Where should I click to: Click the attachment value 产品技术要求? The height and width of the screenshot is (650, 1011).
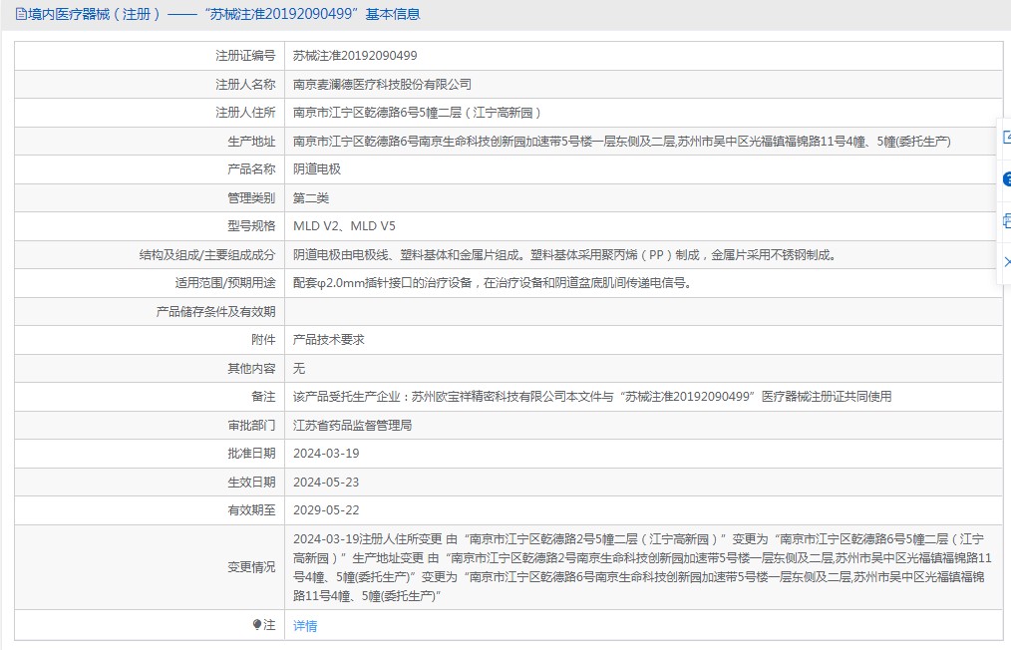click(x=329, y=340)
